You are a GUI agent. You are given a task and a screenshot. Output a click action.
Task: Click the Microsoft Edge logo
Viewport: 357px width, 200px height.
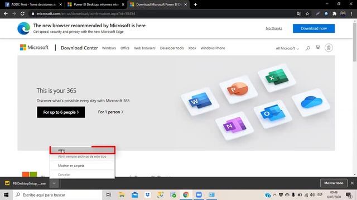pyautogui.click(x=23, y=28)
